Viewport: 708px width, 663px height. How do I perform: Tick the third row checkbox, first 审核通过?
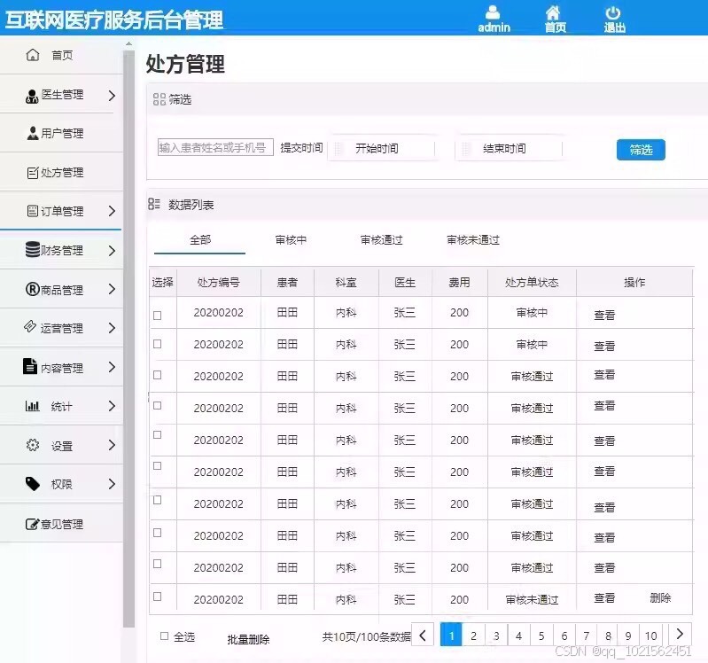157,375
